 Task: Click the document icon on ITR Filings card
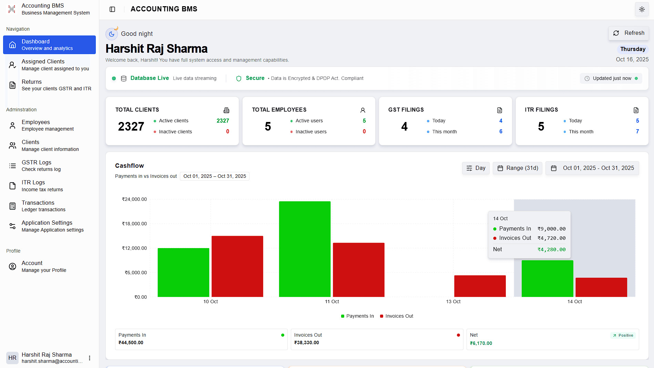click(x=636, y=110)
